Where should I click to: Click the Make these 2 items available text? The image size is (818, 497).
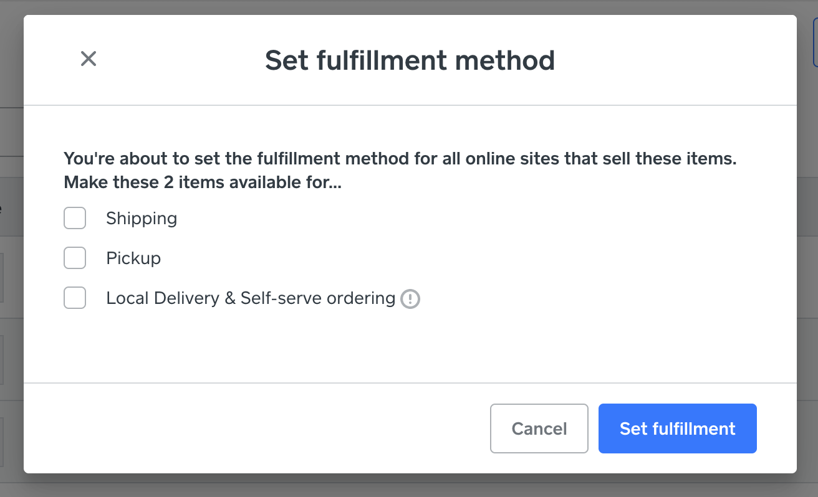203,182
